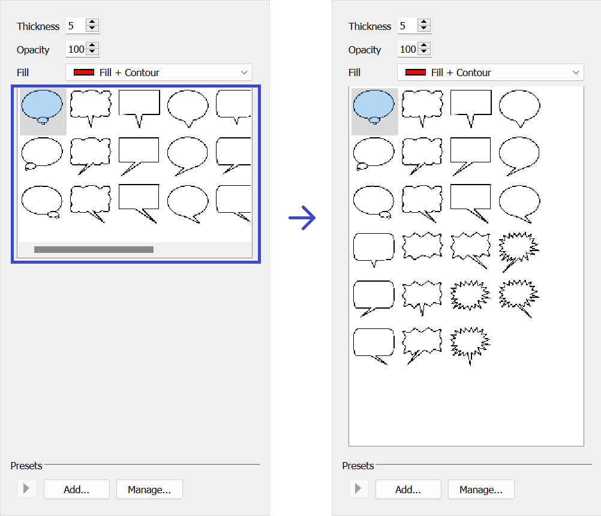Viewport: 601px width, 516px height.
Task: Select the rectangular speech bubble in left panel
Action: click(x=139, y=107)
